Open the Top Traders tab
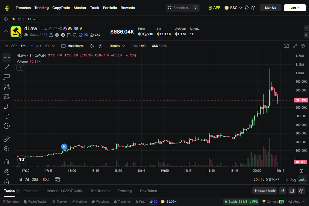309x206 pixels. point(100,191)
